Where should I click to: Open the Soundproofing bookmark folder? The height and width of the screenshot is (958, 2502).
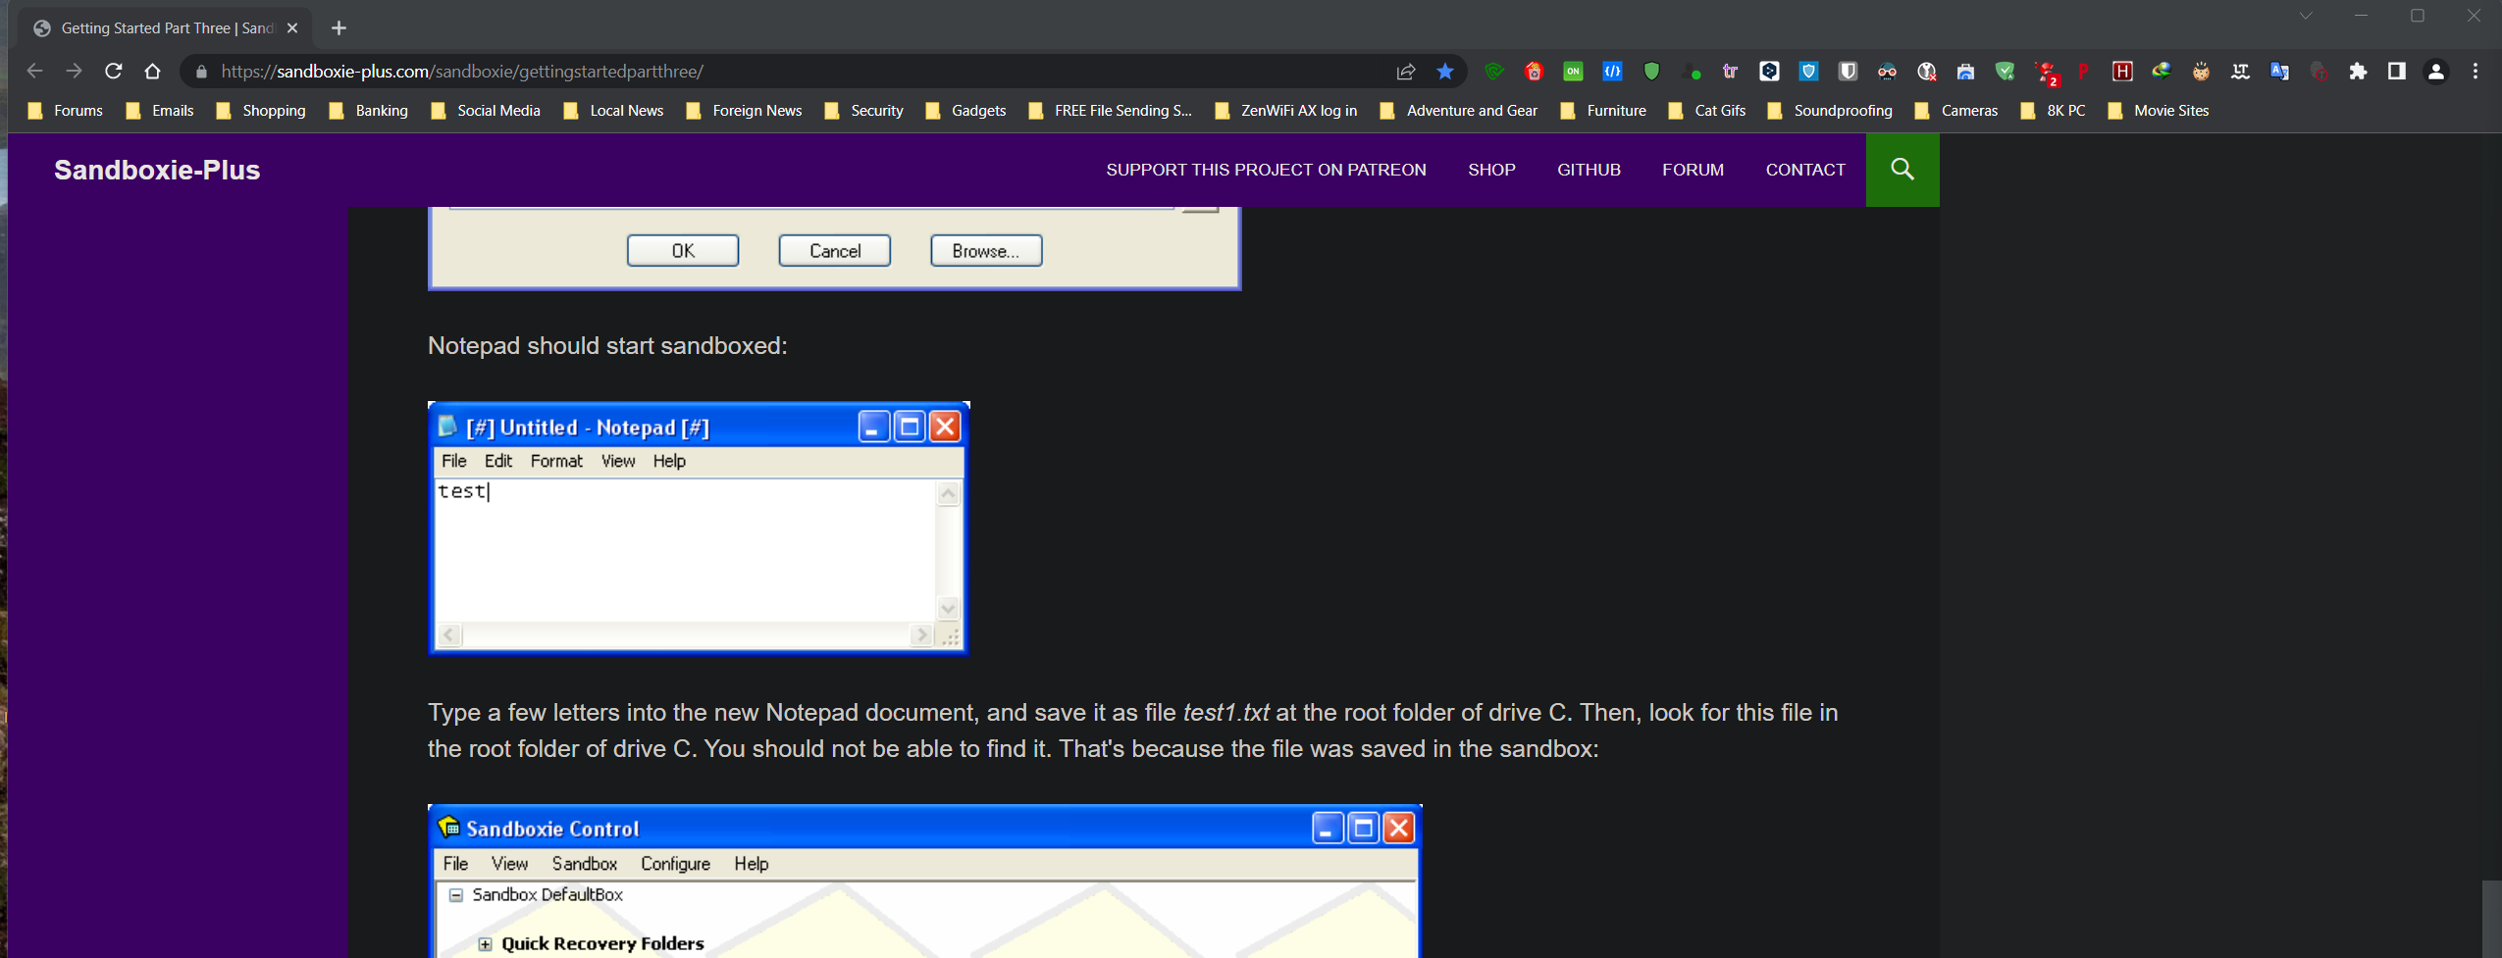pyautogui.click(x=1831, y=111)
